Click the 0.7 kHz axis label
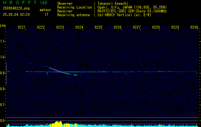 (x=3, y=105)
